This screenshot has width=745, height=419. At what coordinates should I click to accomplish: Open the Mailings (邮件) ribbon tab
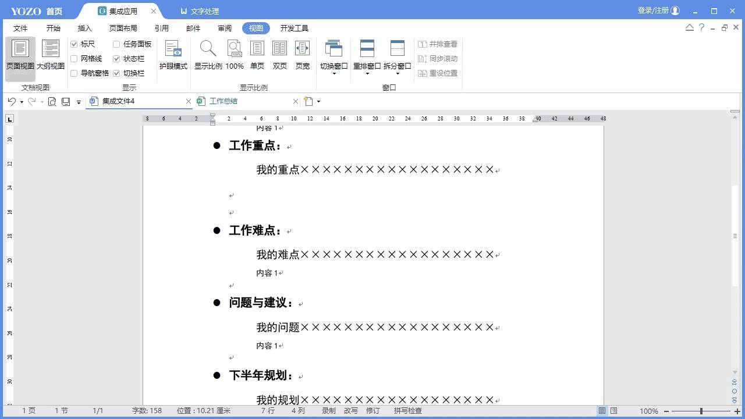click(x=193, y=28)
